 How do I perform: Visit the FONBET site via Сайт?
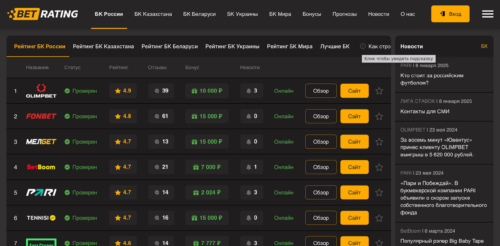pos(355,116)
